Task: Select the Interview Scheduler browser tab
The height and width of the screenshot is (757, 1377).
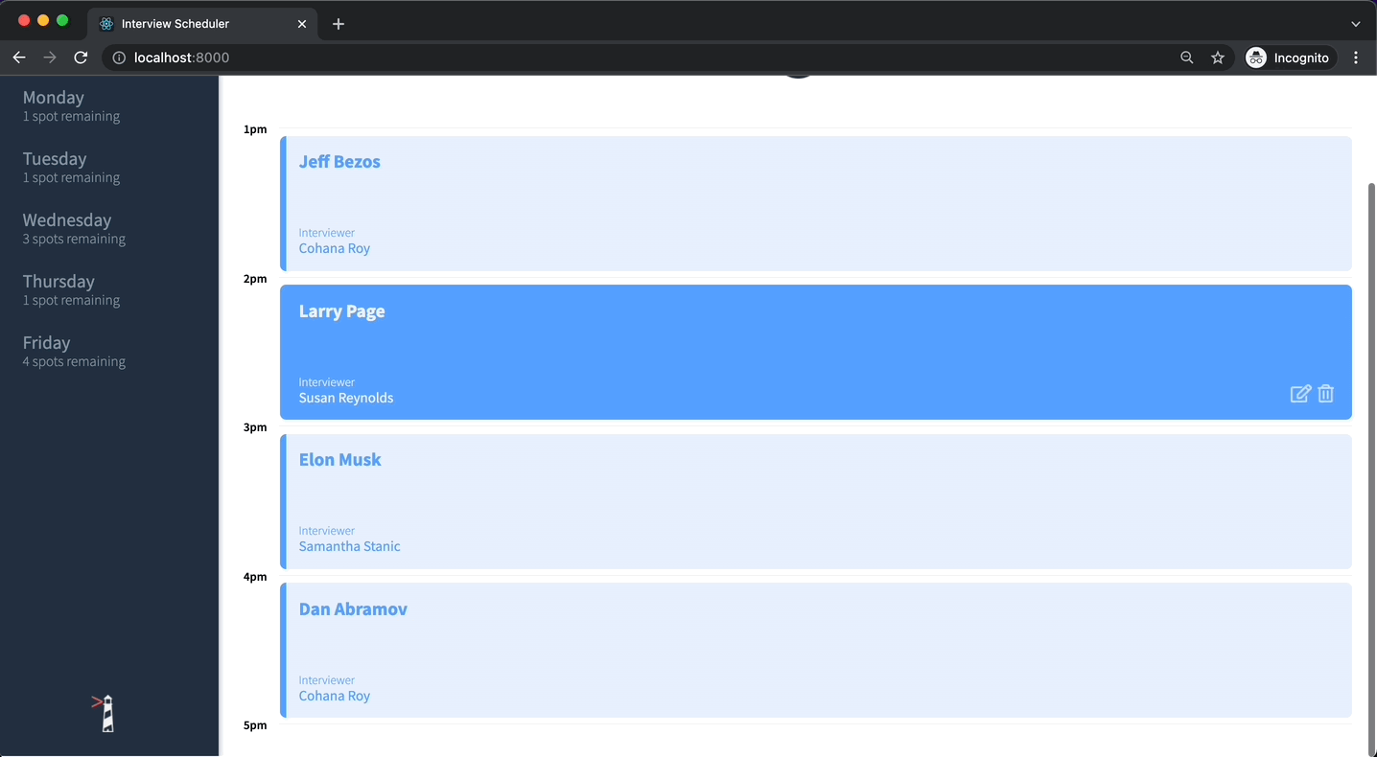Action: pyautogui.click(x=192, y=24)
